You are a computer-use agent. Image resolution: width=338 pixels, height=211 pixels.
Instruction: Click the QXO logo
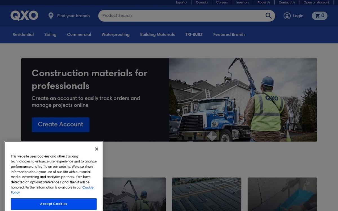point(25,16)
